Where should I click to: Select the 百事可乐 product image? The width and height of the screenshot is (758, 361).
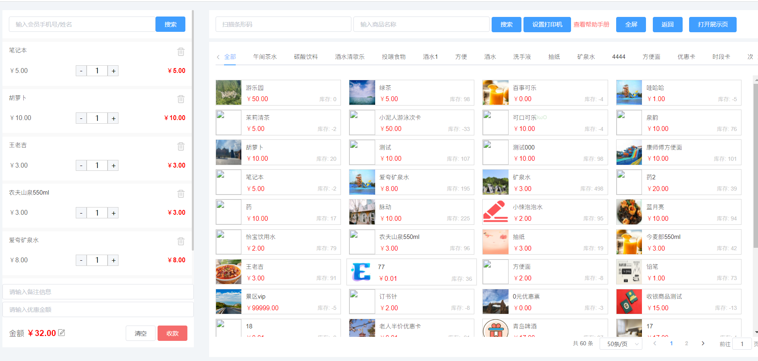pyautogui.click(x=496, y=93)
